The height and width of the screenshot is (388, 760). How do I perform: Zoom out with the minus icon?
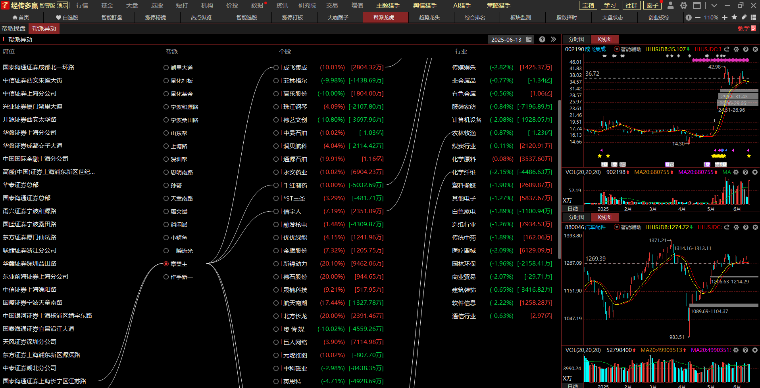tap(698, 17)
